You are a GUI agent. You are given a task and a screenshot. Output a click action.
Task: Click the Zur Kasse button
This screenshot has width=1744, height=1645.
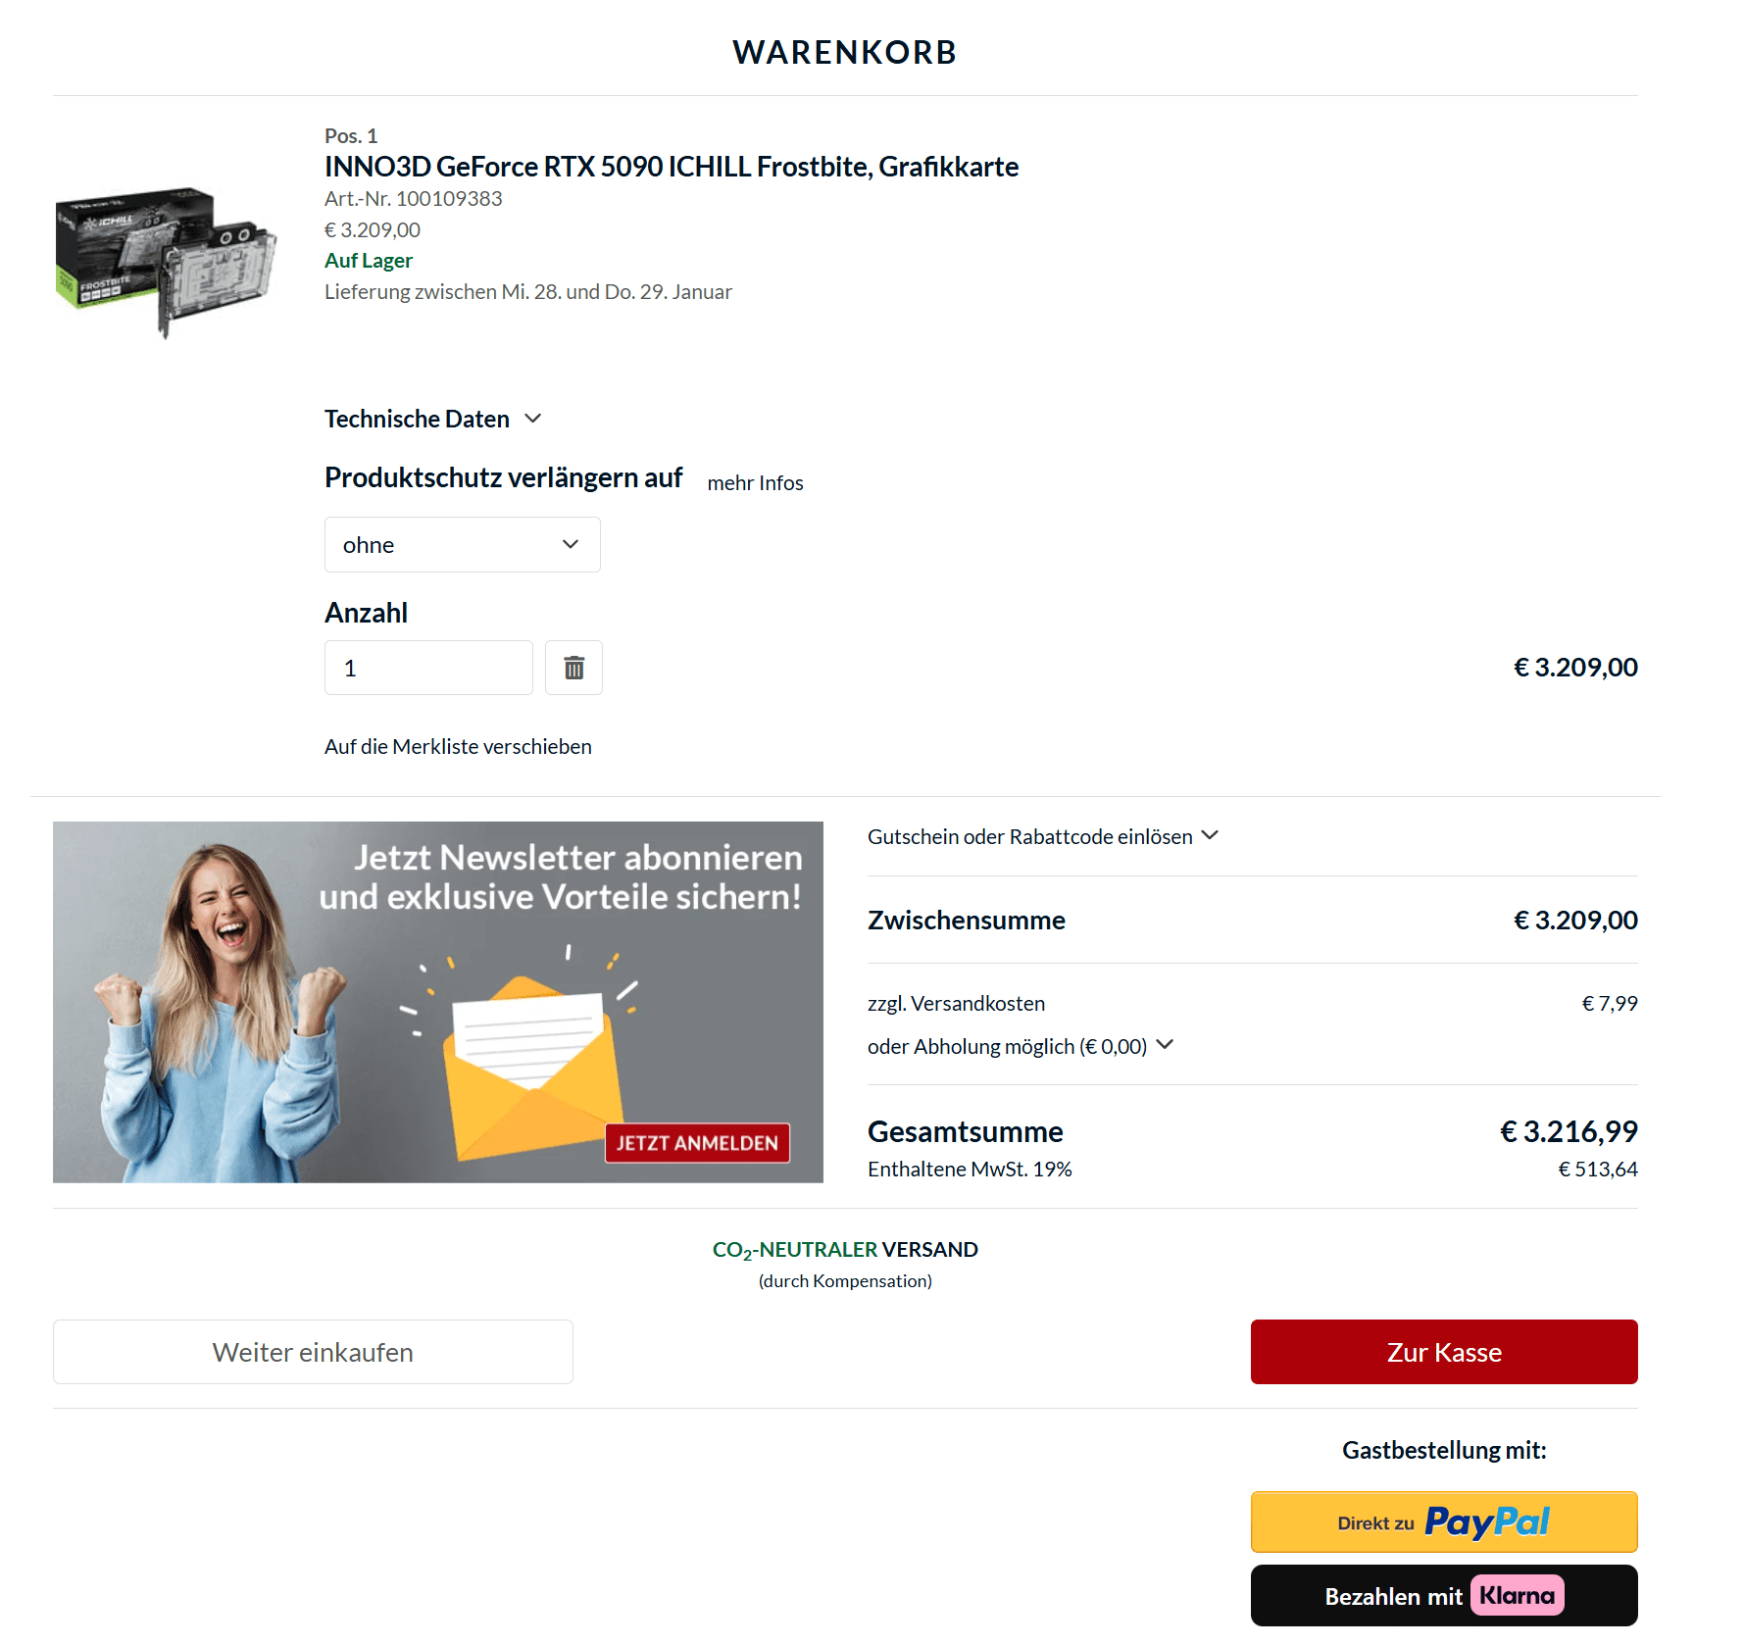[1444, 1352]
